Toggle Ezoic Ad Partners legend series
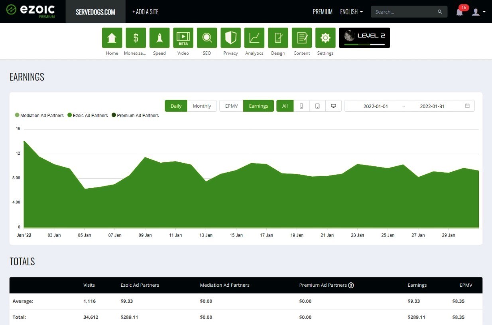This screenshot has width=492, height=325. click(88, 116)
